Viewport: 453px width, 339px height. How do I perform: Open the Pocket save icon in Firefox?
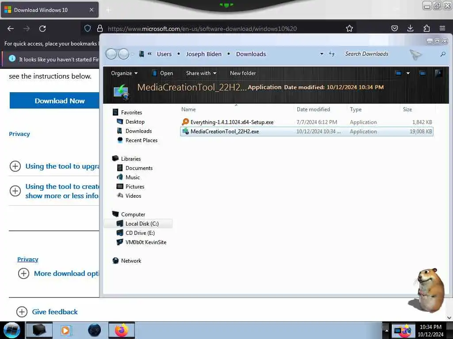pyautogui.click(x=394, y=28)
